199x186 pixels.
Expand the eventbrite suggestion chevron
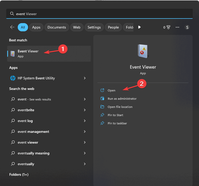tap(85, 110)
